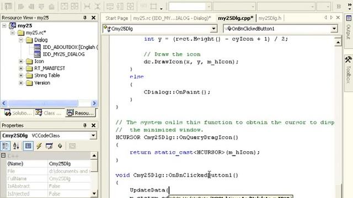Screen dimensions: 353x198
Task: Click the Space Down toolbar icon
Action: 97,7
